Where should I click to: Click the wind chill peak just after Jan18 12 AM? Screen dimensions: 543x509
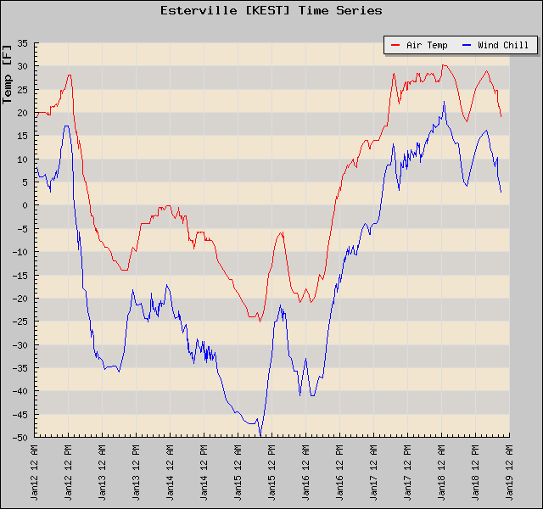point(444,102)
